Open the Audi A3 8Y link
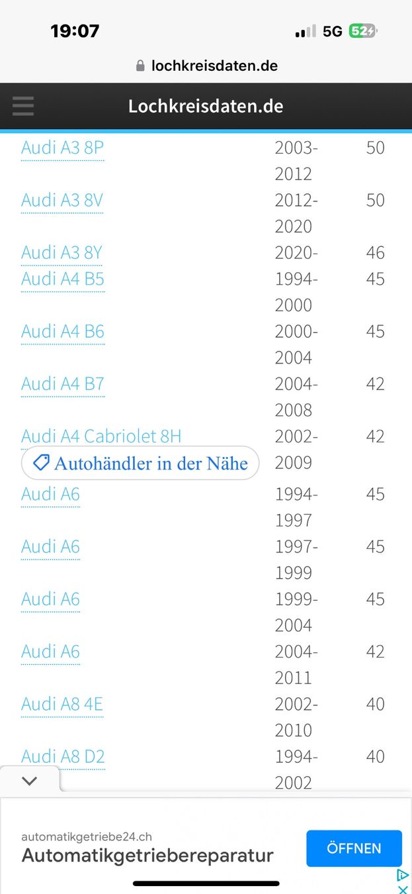This screenshot has height=894, width=412. (x=62, y=253)
